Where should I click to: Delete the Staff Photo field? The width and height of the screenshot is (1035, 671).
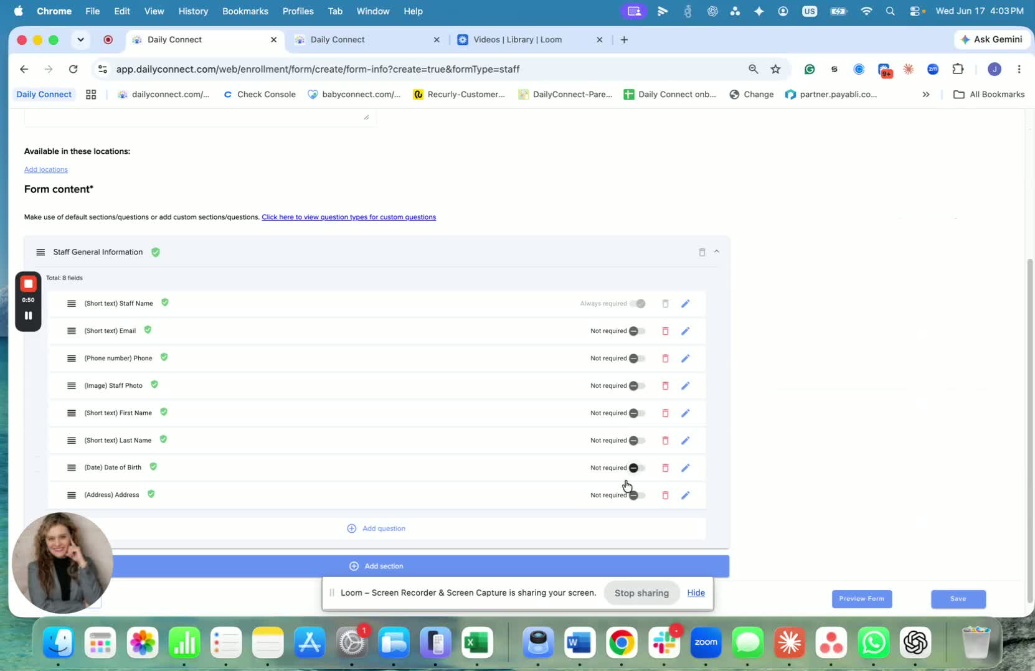click(x=665, y=386)
